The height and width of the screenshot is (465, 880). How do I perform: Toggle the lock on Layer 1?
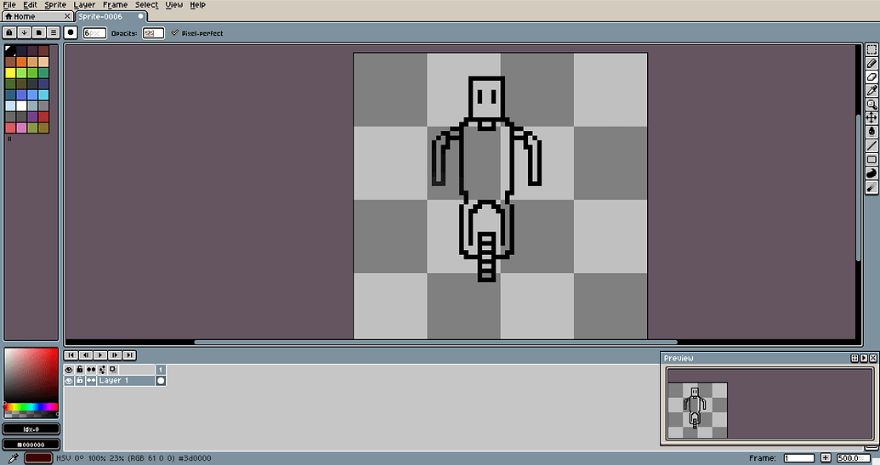[x=79, y=381]
